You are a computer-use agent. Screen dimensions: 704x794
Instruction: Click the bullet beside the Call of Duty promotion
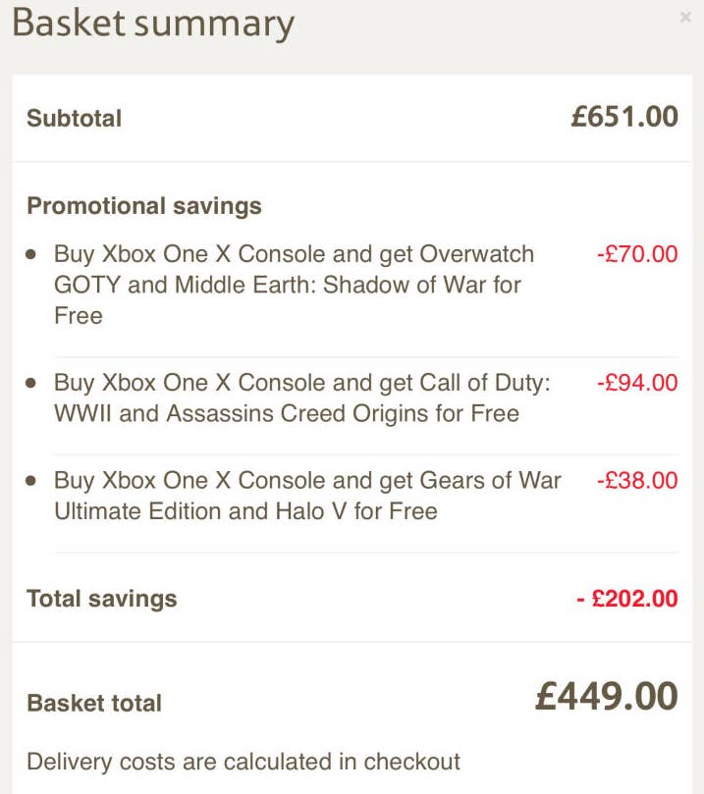coord(31,383)
